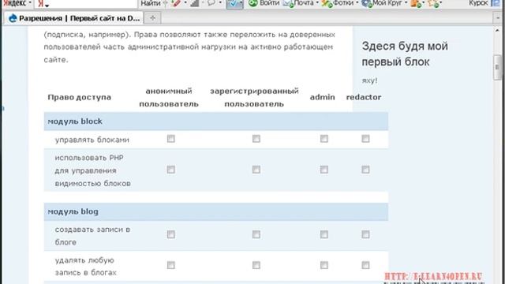505x284 pixels.
Task: Check управлять блоками for зарегистрированный пользователь
Action: pos(256,139)
